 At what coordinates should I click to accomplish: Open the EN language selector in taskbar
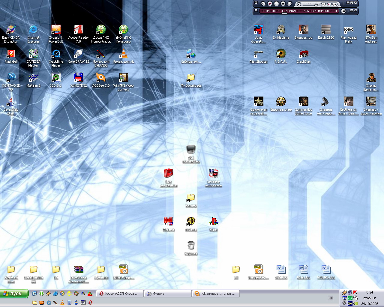click(330, 298)
